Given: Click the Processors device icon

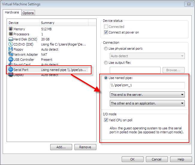Looking at the screenshot, I should (11, 34).
